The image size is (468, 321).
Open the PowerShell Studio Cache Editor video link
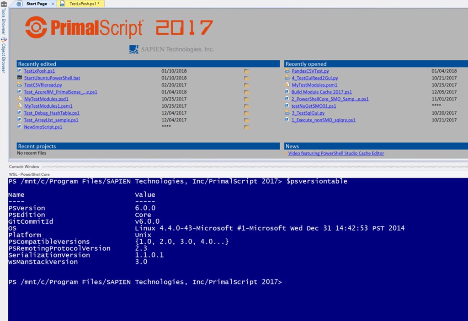[x=336, y=153]
